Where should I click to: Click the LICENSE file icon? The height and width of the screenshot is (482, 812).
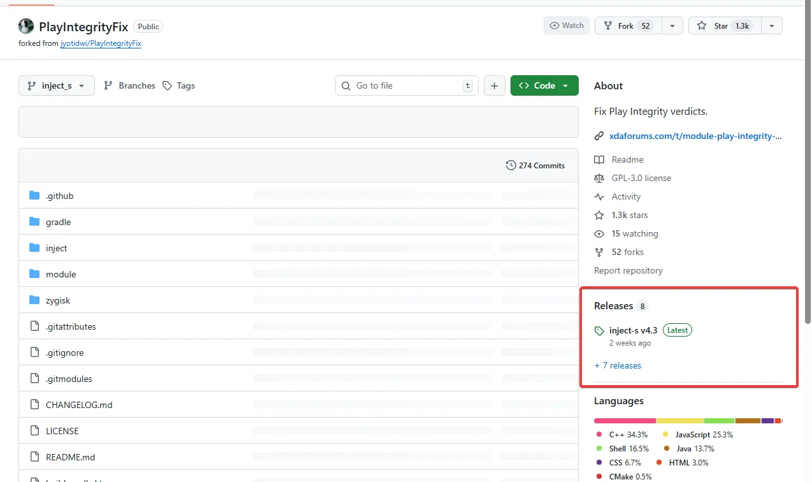(x=34, y=431)
